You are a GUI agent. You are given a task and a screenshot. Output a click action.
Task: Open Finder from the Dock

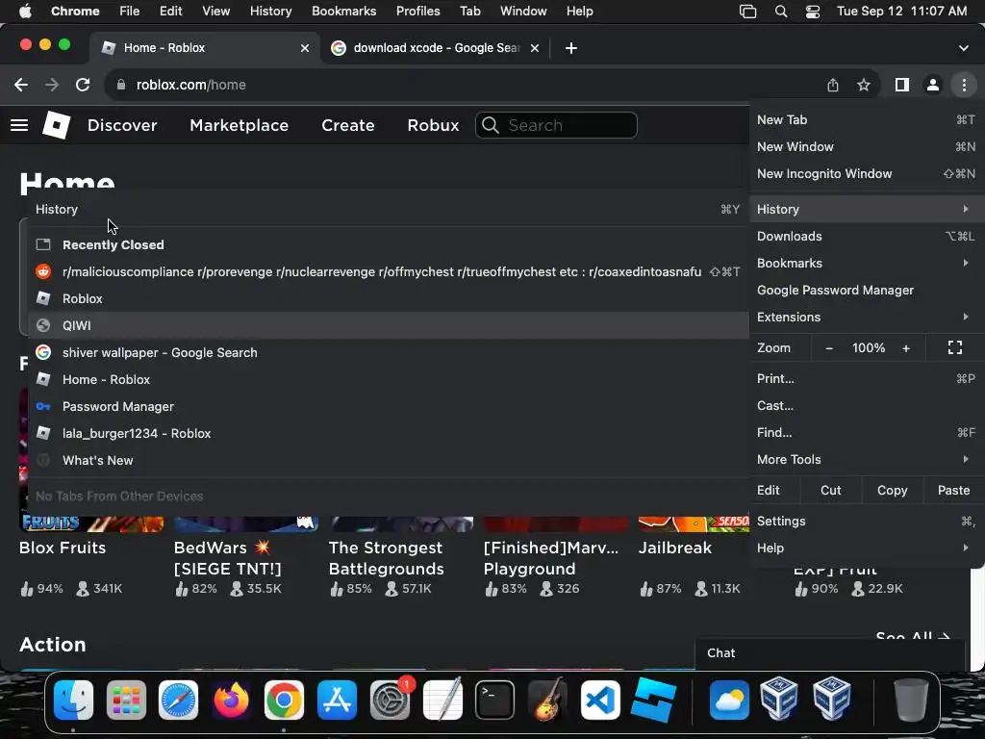(73, 701)
